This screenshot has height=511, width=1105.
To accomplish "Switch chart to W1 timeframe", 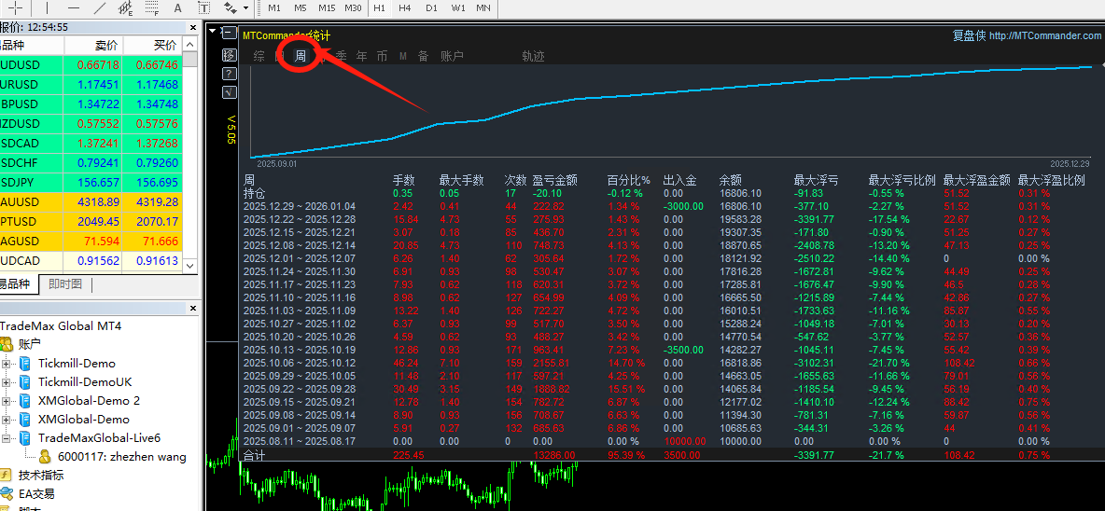I will coord(458,7).
